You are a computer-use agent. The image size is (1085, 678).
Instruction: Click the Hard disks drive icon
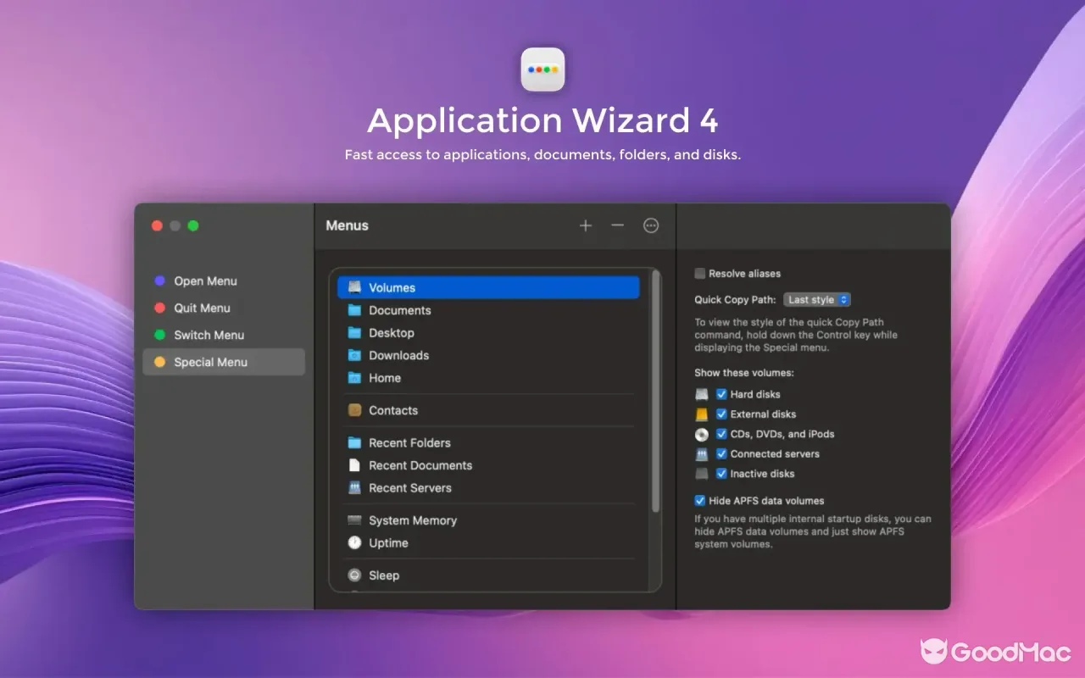click(701, 394)
